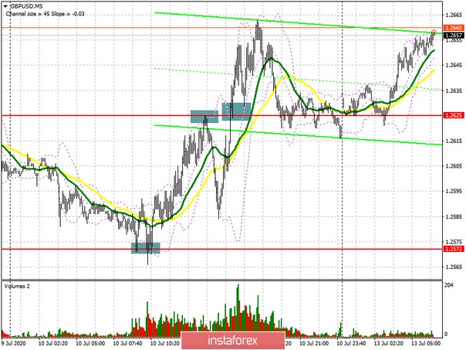Click the '10 Jul 07:40' time axis label
Viewport: 466px width, 350px height.
click(x=128, y=343)
